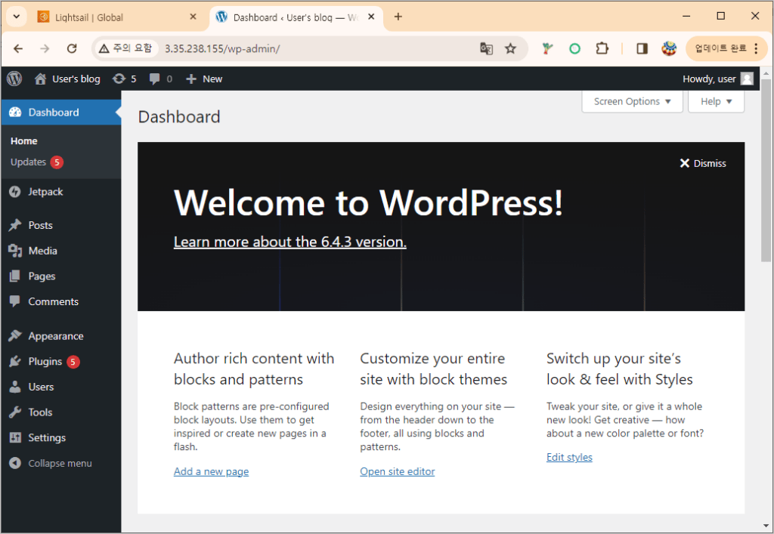
Task: Click Learn more about the 6.4.3 version
Action: [289, 242]
